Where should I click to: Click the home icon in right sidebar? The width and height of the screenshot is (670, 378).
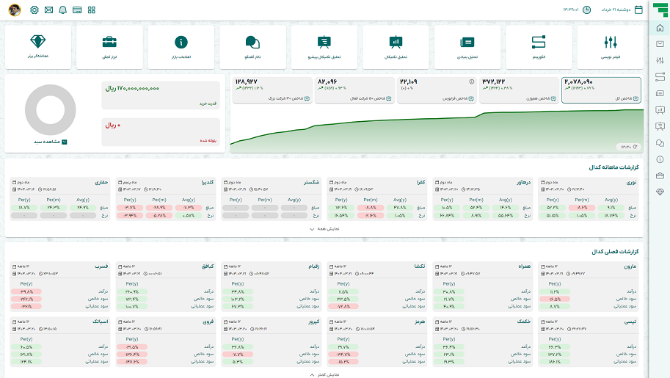pyautogui.click(x=660, y=28)
